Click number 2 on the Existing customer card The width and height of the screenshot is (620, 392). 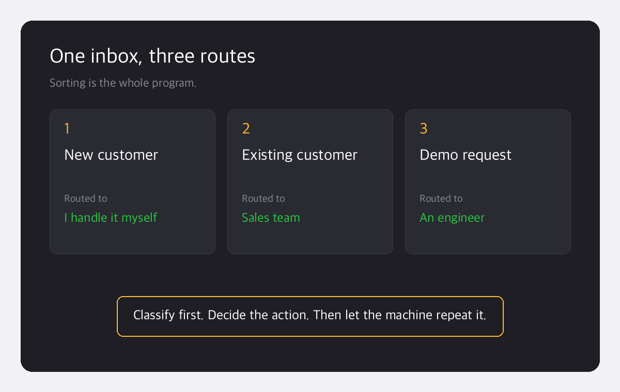[246, 128]
